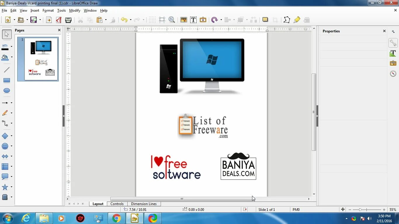Select the Rectangle tool
399x224 pixels.
pyautogui.click(x=7, y=80)
